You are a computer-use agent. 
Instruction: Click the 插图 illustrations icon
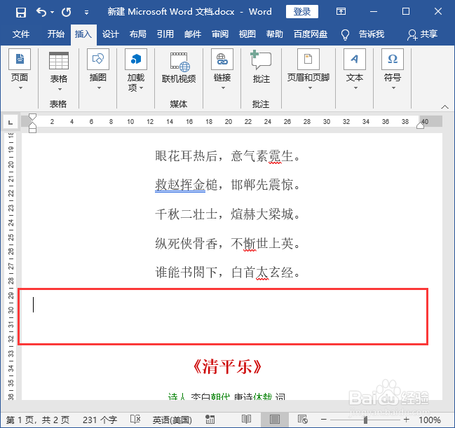coord(98,60)
